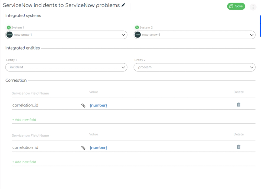
Task: Click the ServiceNow logo in System 1 field
Action: [10, 35]
